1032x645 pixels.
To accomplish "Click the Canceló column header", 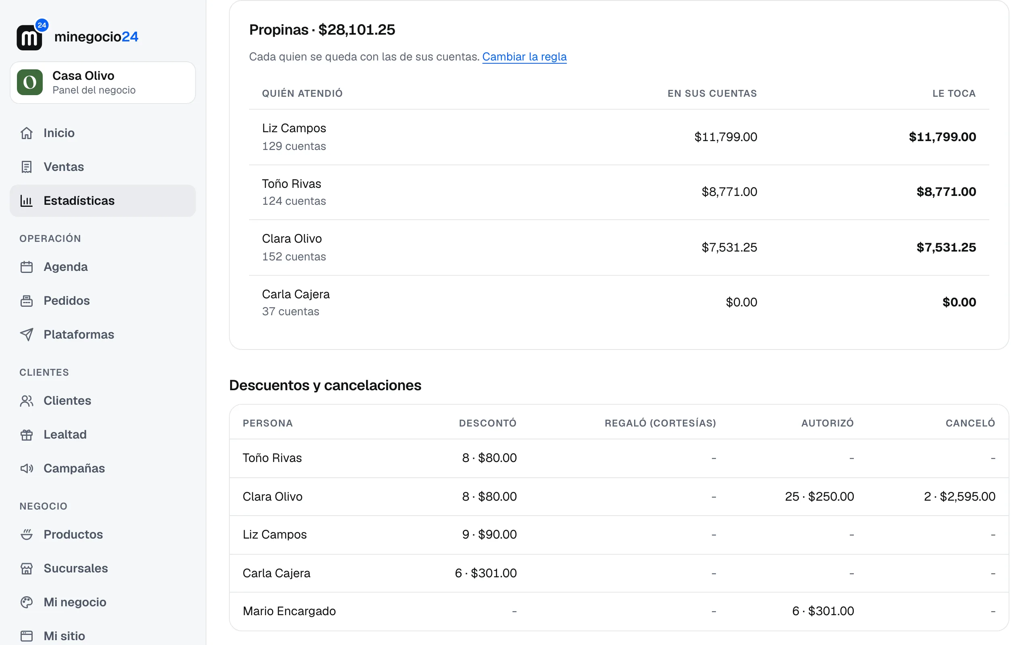I will click(970, 423).
